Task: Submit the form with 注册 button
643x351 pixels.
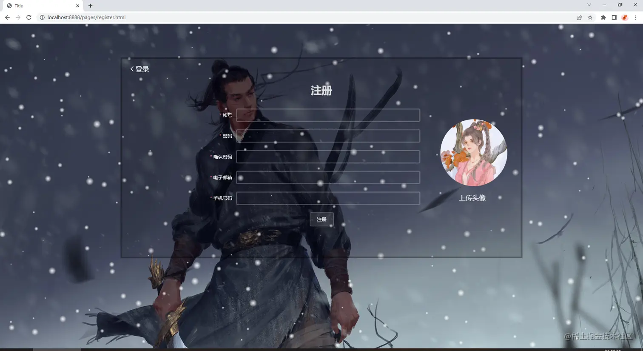Action: [321, 220]
